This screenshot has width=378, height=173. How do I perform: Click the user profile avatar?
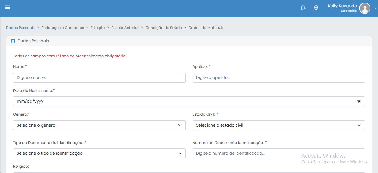tap(364, 8)
